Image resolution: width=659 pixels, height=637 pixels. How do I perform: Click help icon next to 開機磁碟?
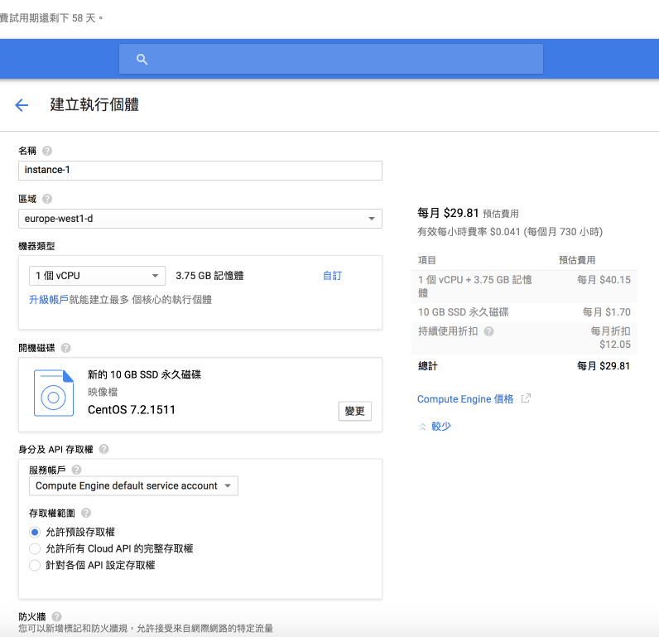[65, 348]
